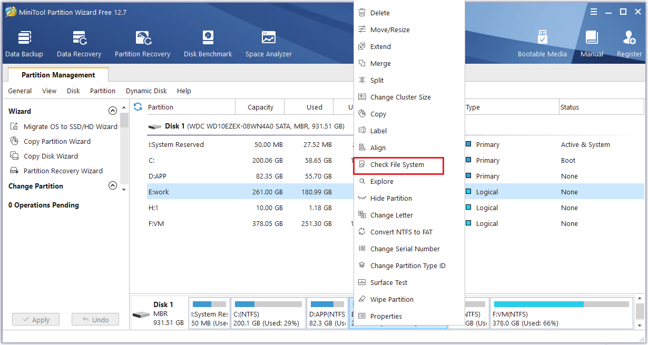Click the Undo button
This screenshot has width=648, height=345.
click(x=95, y=319)
